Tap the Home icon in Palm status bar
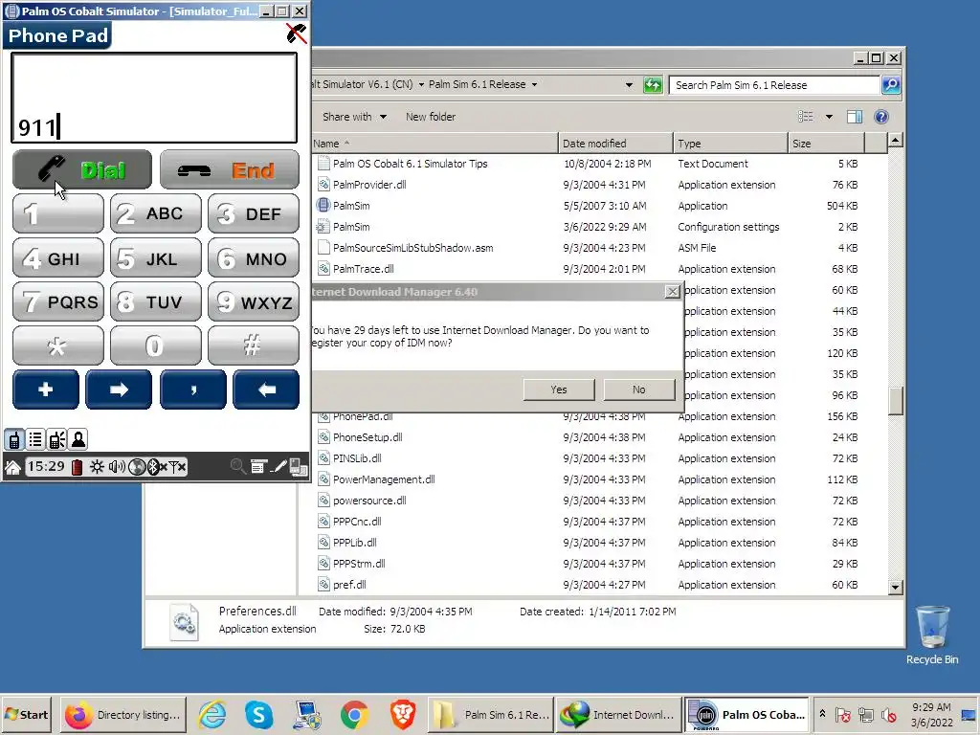Screen dimensions: 980x735 pos(12,467)
